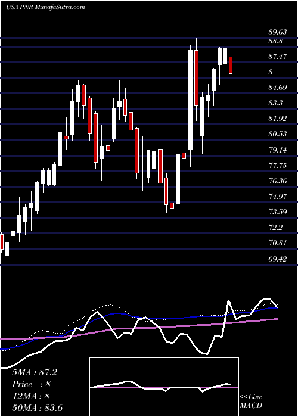Click the 80.53 price axis label
This screenshot has height=417, width=298.
click(x=278, y=134)
